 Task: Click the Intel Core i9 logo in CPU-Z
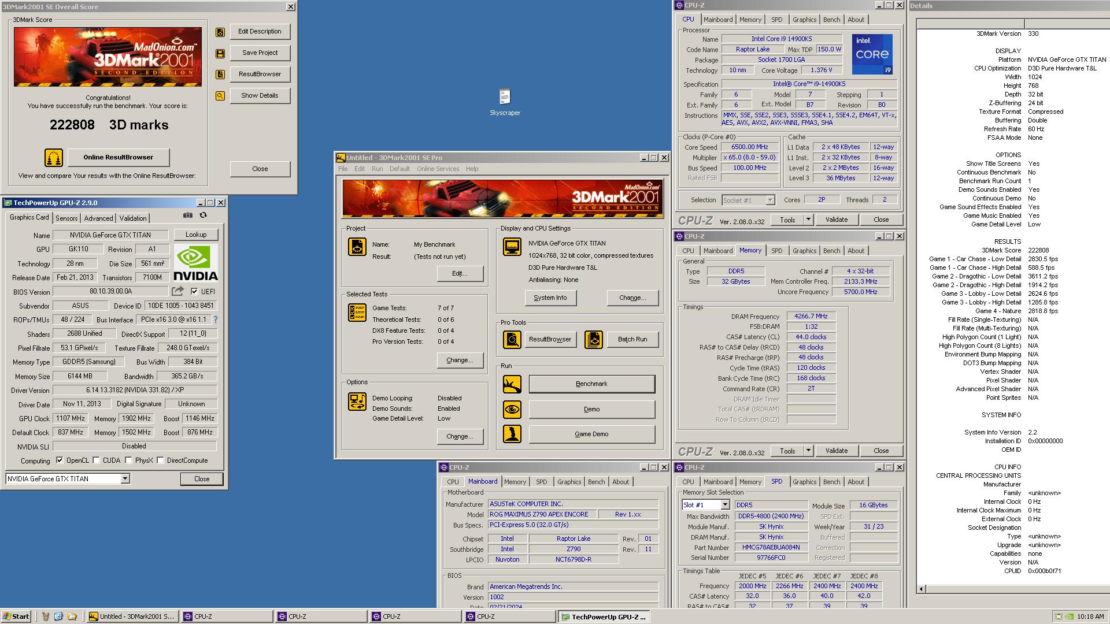click(x=872, y=54)
